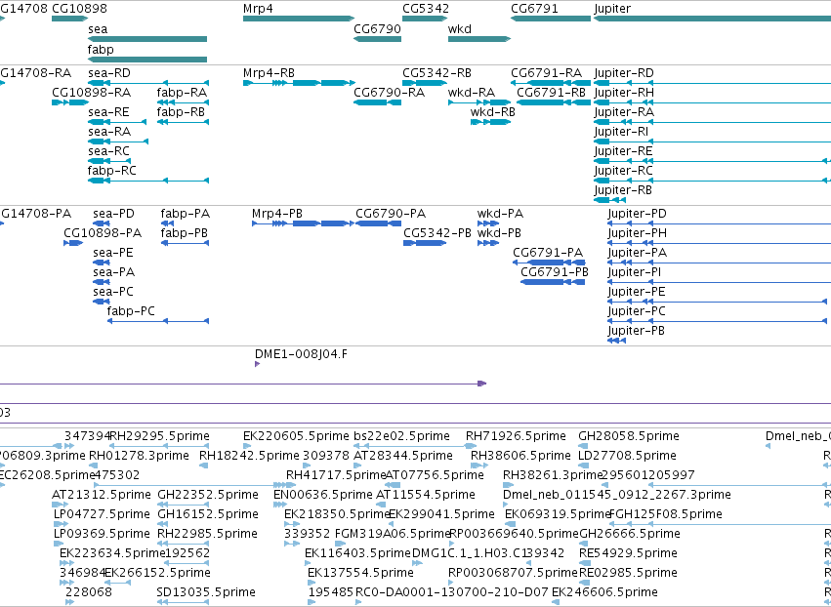This screenshot has height=607, width=831.
Task: Click transcript Jupiter-RH
Action: coord(624,93)
